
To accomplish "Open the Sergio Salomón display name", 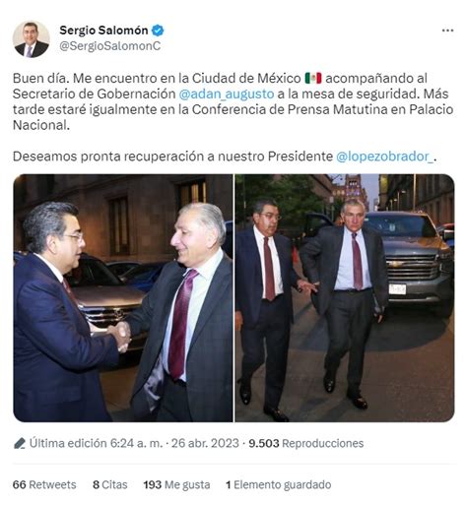I will 103,31.
